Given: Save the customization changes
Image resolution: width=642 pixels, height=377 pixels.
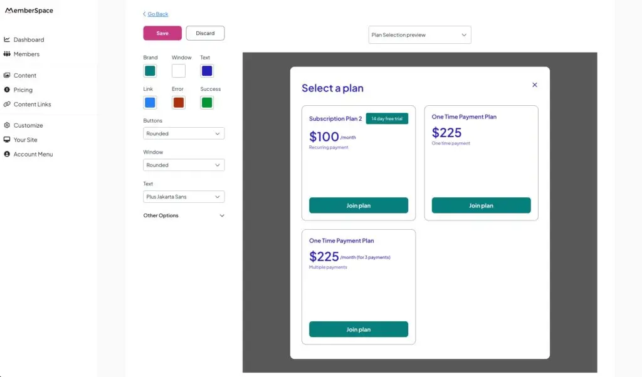Looking at the screenshot, I should [x=162, y=33].
